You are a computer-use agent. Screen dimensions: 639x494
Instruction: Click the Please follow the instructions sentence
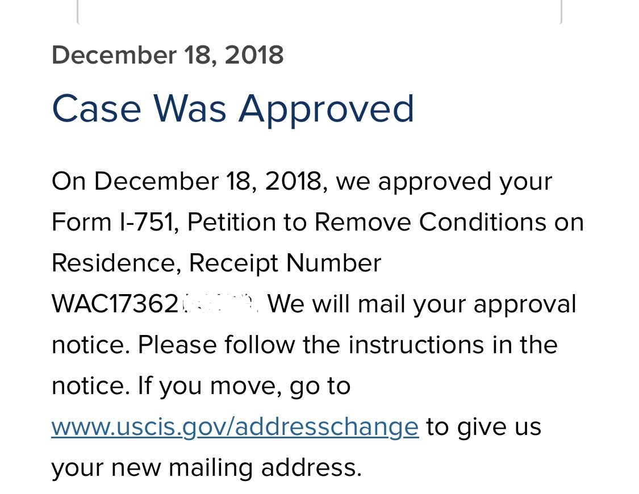[348, 345]
